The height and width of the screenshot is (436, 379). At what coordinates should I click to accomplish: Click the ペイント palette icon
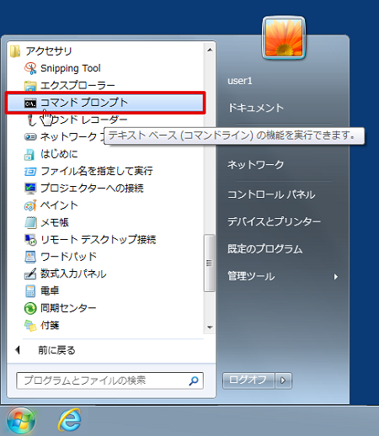click(30, 205)
